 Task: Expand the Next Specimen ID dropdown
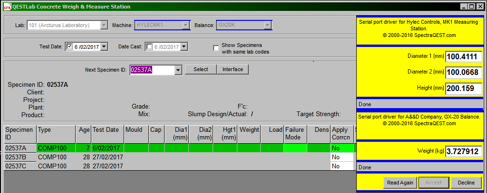coord(178,70)
